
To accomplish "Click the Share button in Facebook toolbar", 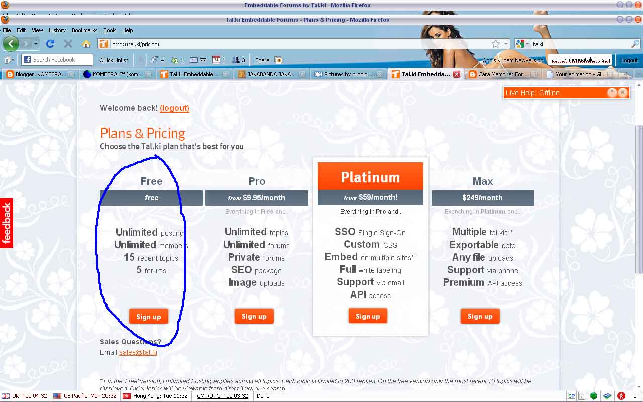I will click(262, 60).
